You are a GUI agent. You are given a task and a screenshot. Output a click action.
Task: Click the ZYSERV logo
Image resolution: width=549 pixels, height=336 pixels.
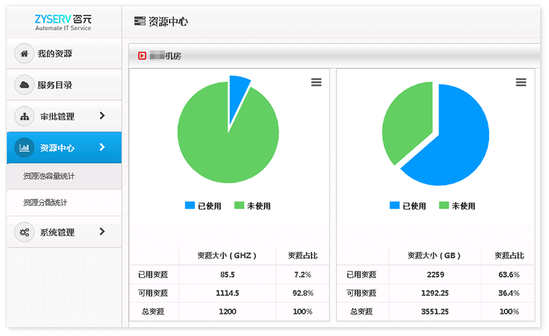click(x=63, y=22)
